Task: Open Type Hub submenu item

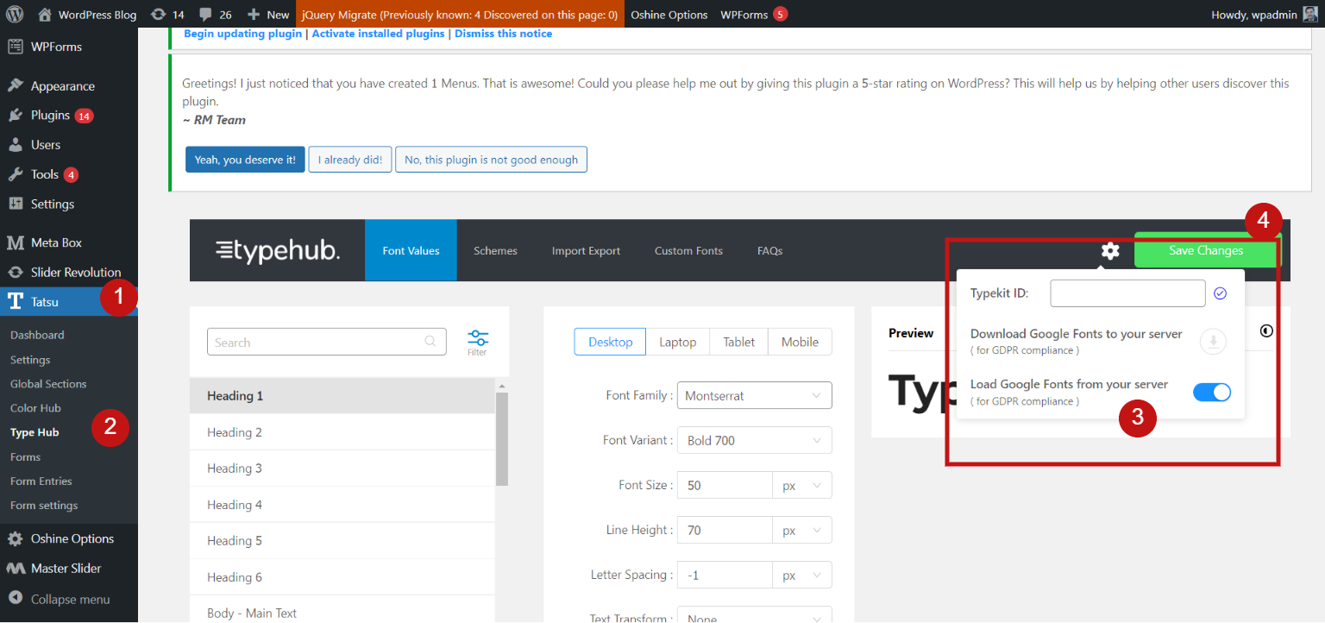Action: tap(35, 432)
